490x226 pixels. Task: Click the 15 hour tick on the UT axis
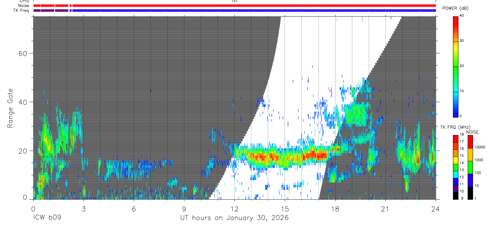(x=285, y=209)
